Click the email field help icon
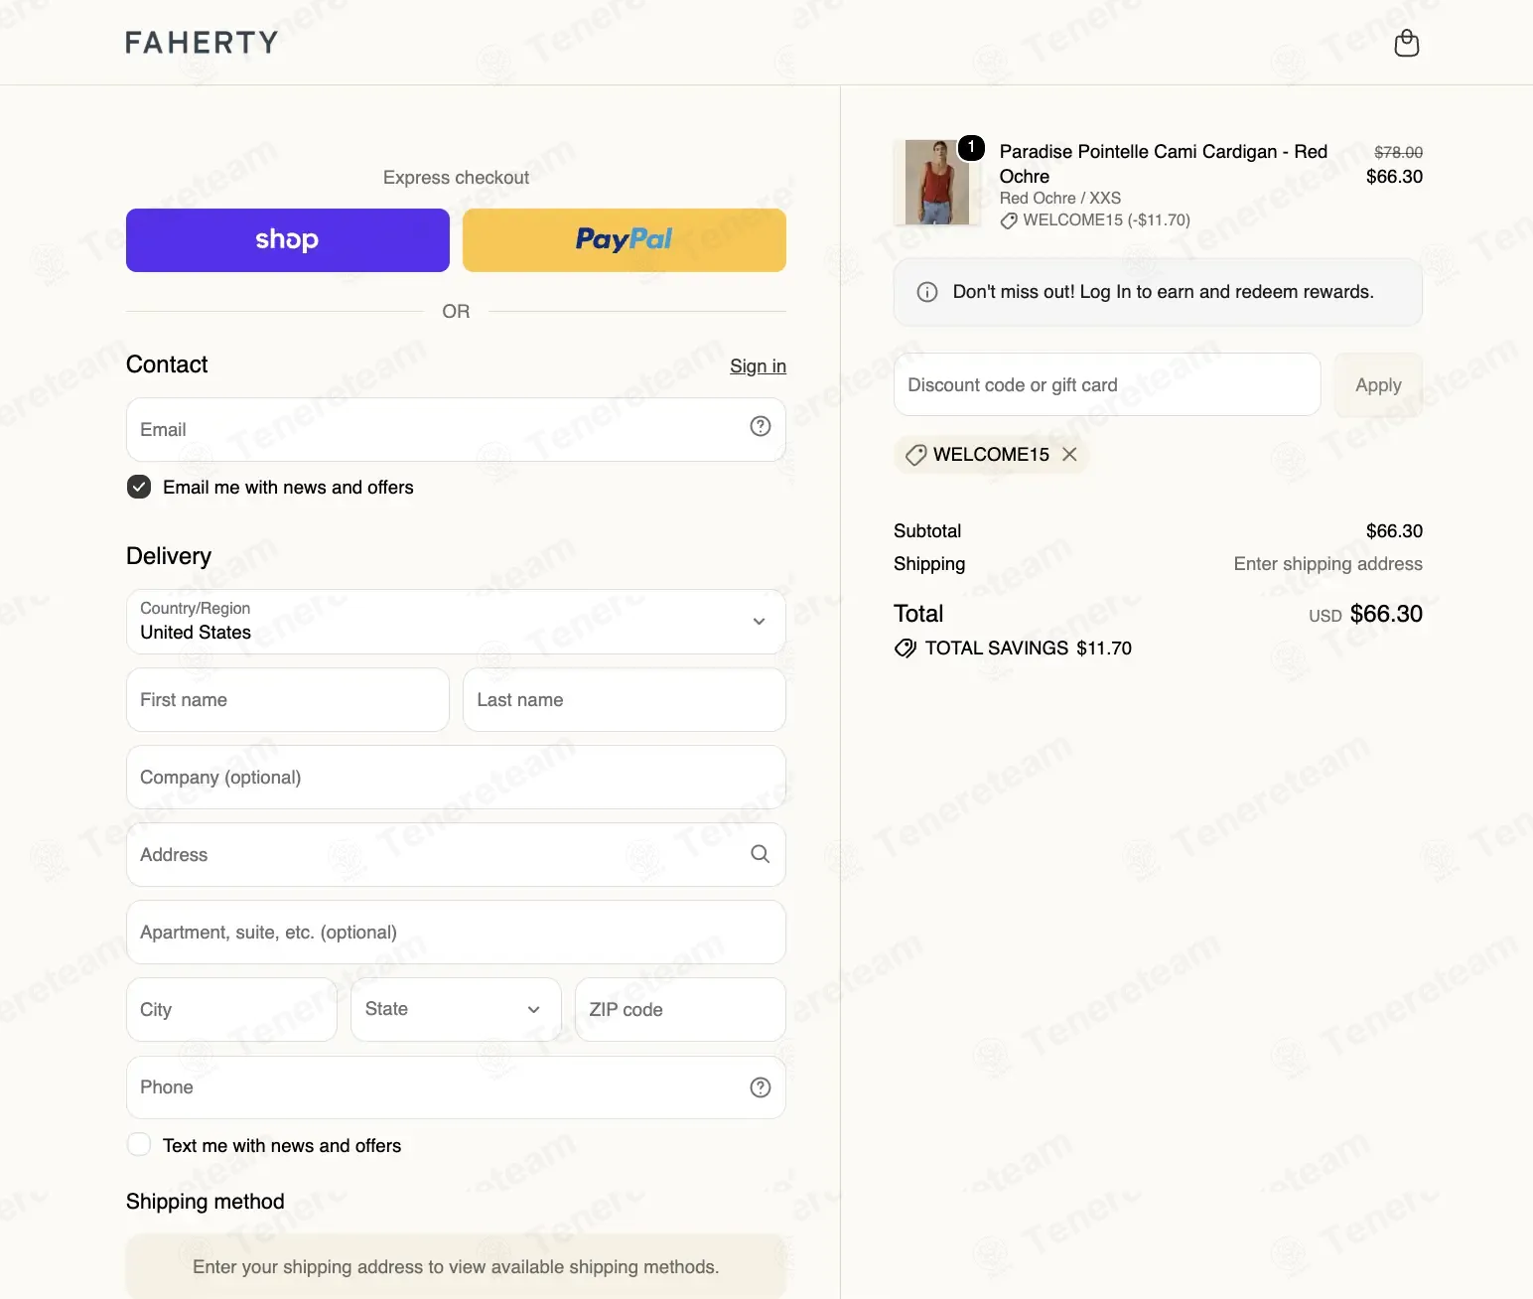This screenshot has width=1533, height=1299. tap(761, 426)
